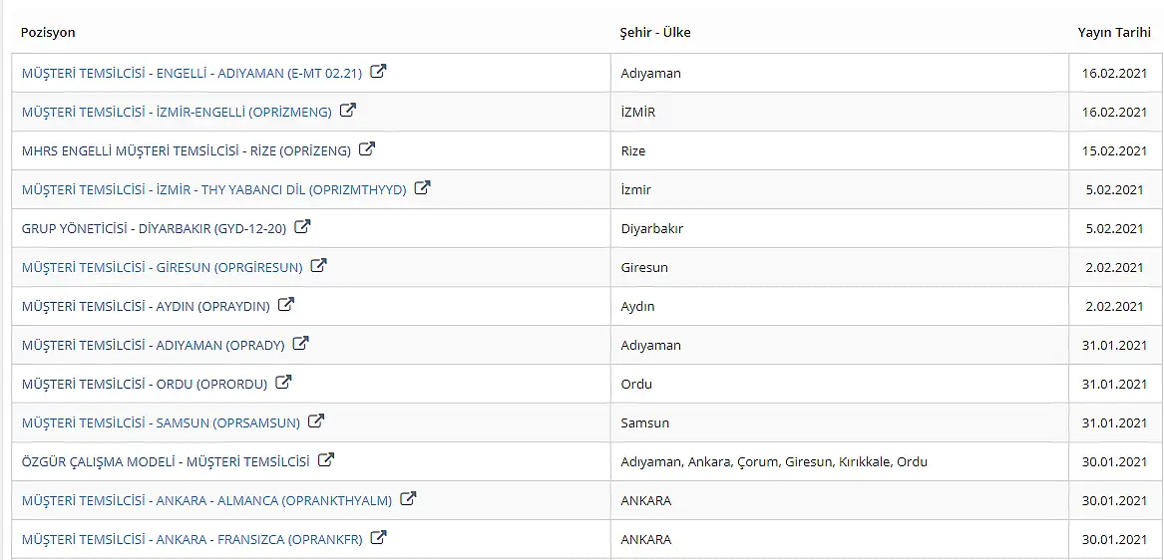Open Adıyaman Engelli posting external-link icon
This screenshot has height=560, width=1164.
tap(379, 72)
